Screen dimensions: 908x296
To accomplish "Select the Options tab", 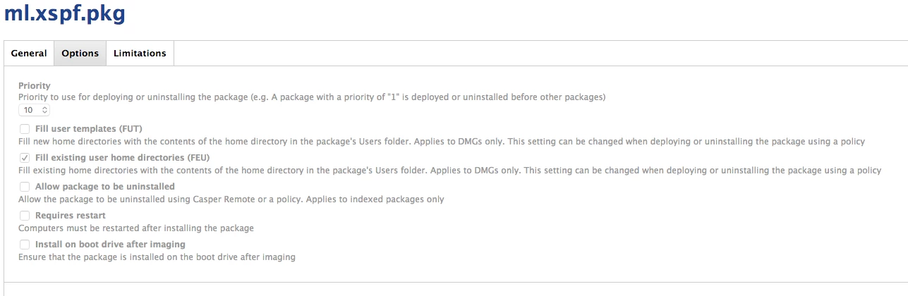I will pos(80,53).
